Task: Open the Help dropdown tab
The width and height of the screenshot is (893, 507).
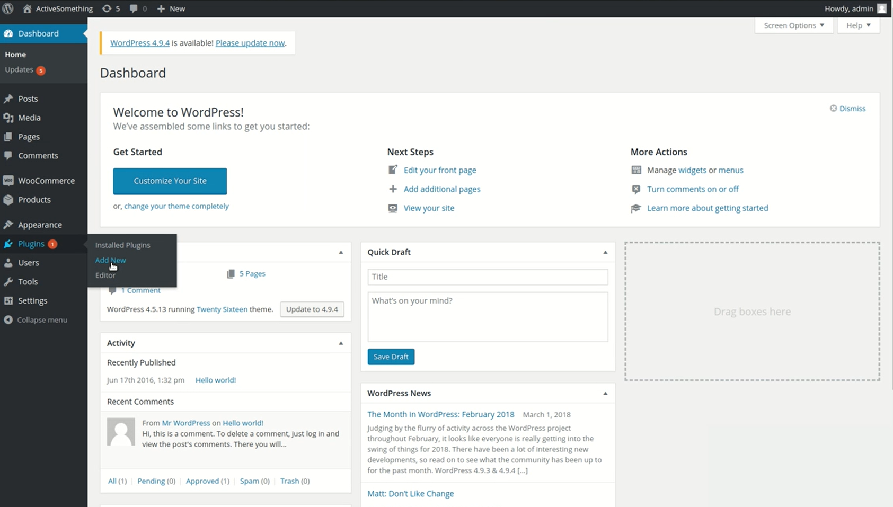Action: pos(858,25)
